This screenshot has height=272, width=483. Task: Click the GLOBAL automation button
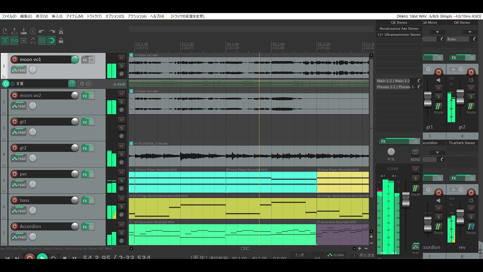click(336, 255)
